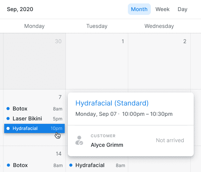Click blue dot beside Laser Bikini
201x172 pixels.
[x=8, y=118]
